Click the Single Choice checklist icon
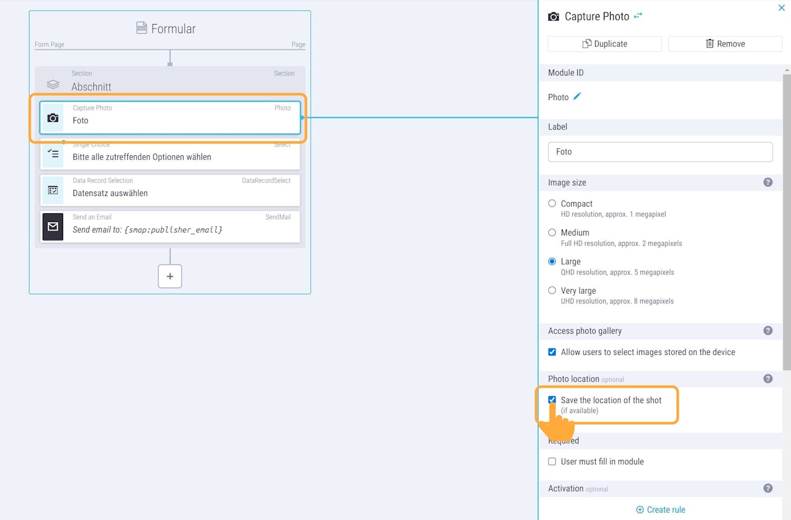This screenshot has width=791, height=520. pyautogui.click(x=53, y=154)
